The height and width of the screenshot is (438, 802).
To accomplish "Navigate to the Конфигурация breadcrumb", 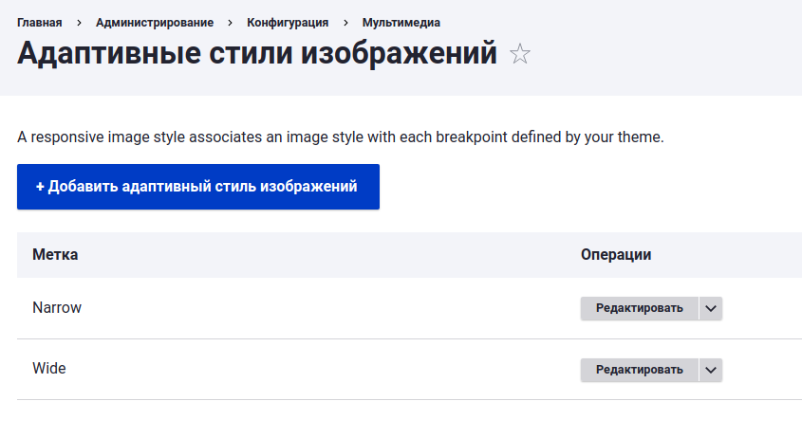I will pyautogui.click(x=288, y=23).
